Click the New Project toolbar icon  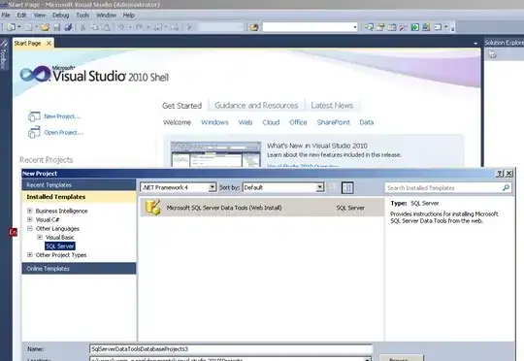[x=11, y=27]
